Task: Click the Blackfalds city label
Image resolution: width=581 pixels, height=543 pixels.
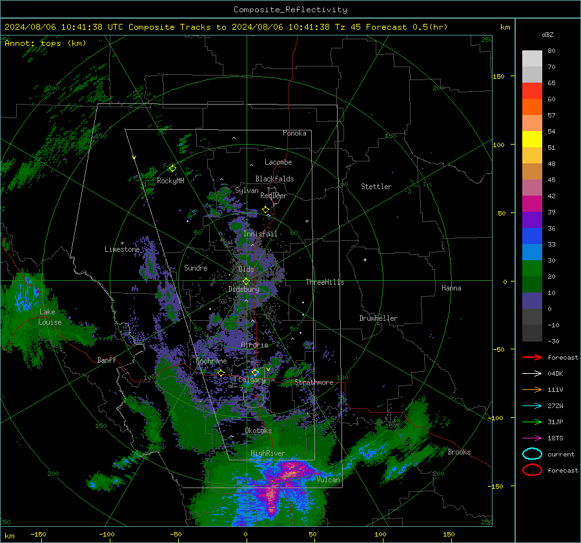Action: 274,179
